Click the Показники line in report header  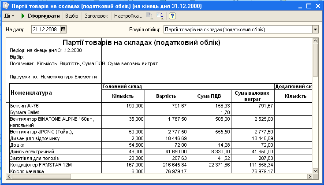coord(84,63)
